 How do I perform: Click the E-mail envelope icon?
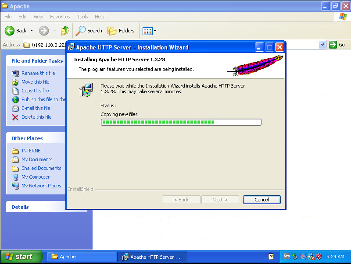coord(15,108)
